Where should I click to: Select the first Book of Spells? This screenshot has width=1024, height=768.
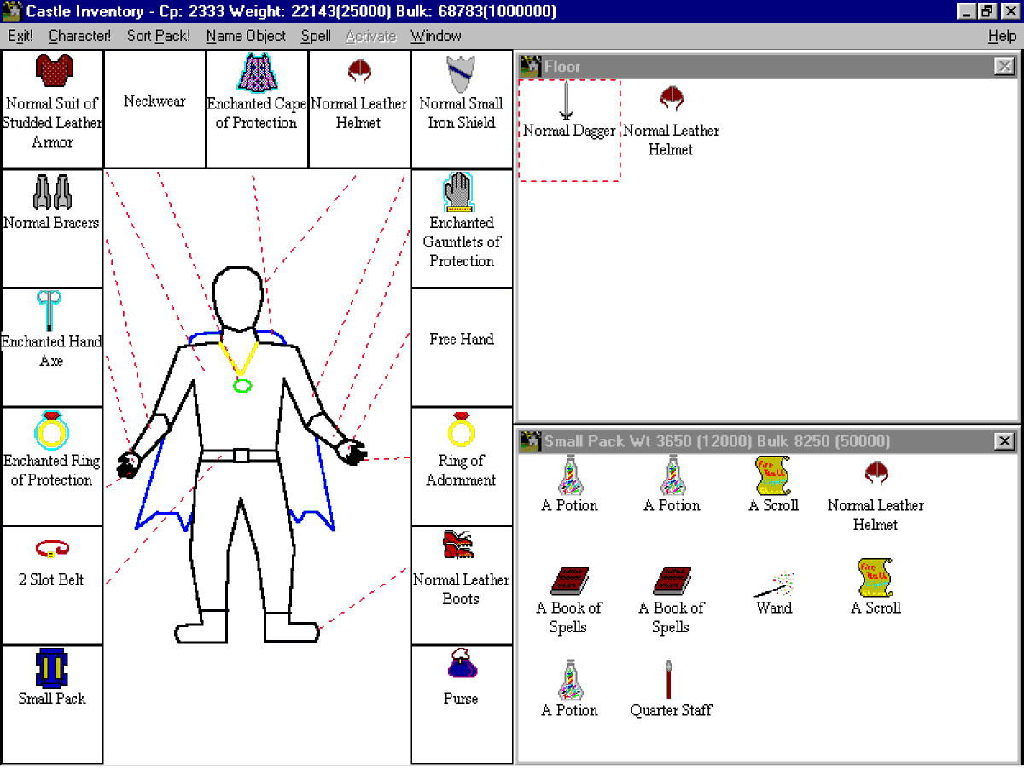pos(569,580)
